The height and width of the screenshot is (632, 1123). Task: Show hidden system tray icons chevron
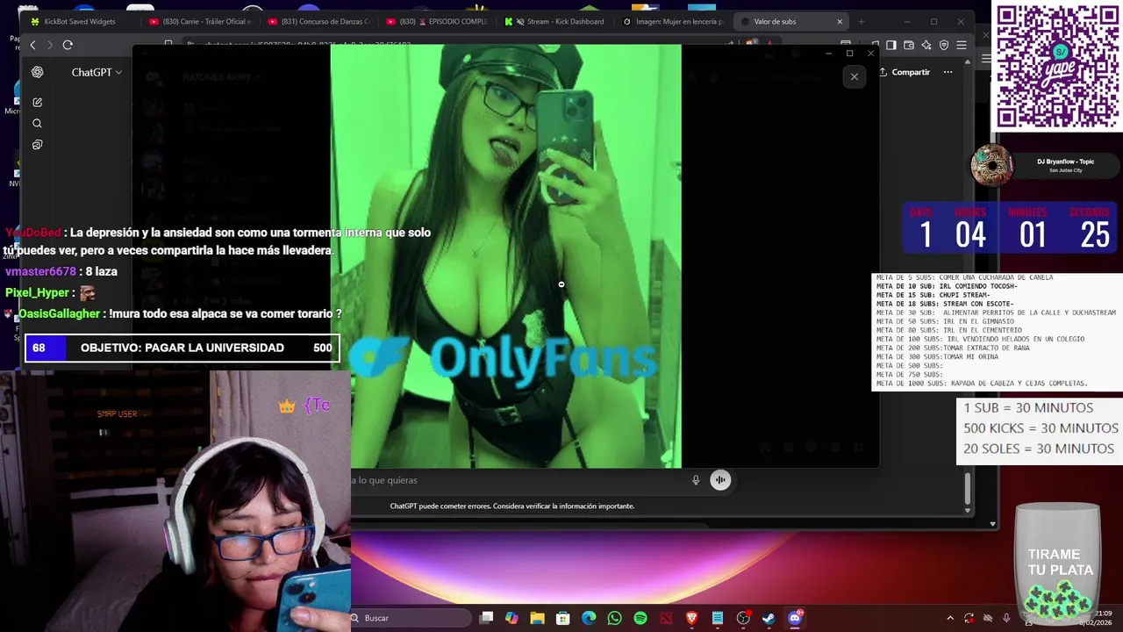pyautogui.click(x=950, y=618)
